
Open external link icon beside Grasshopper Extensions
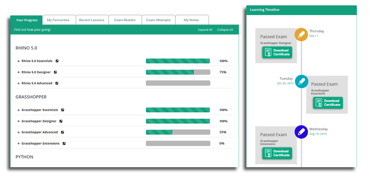(x=64, y=144)
